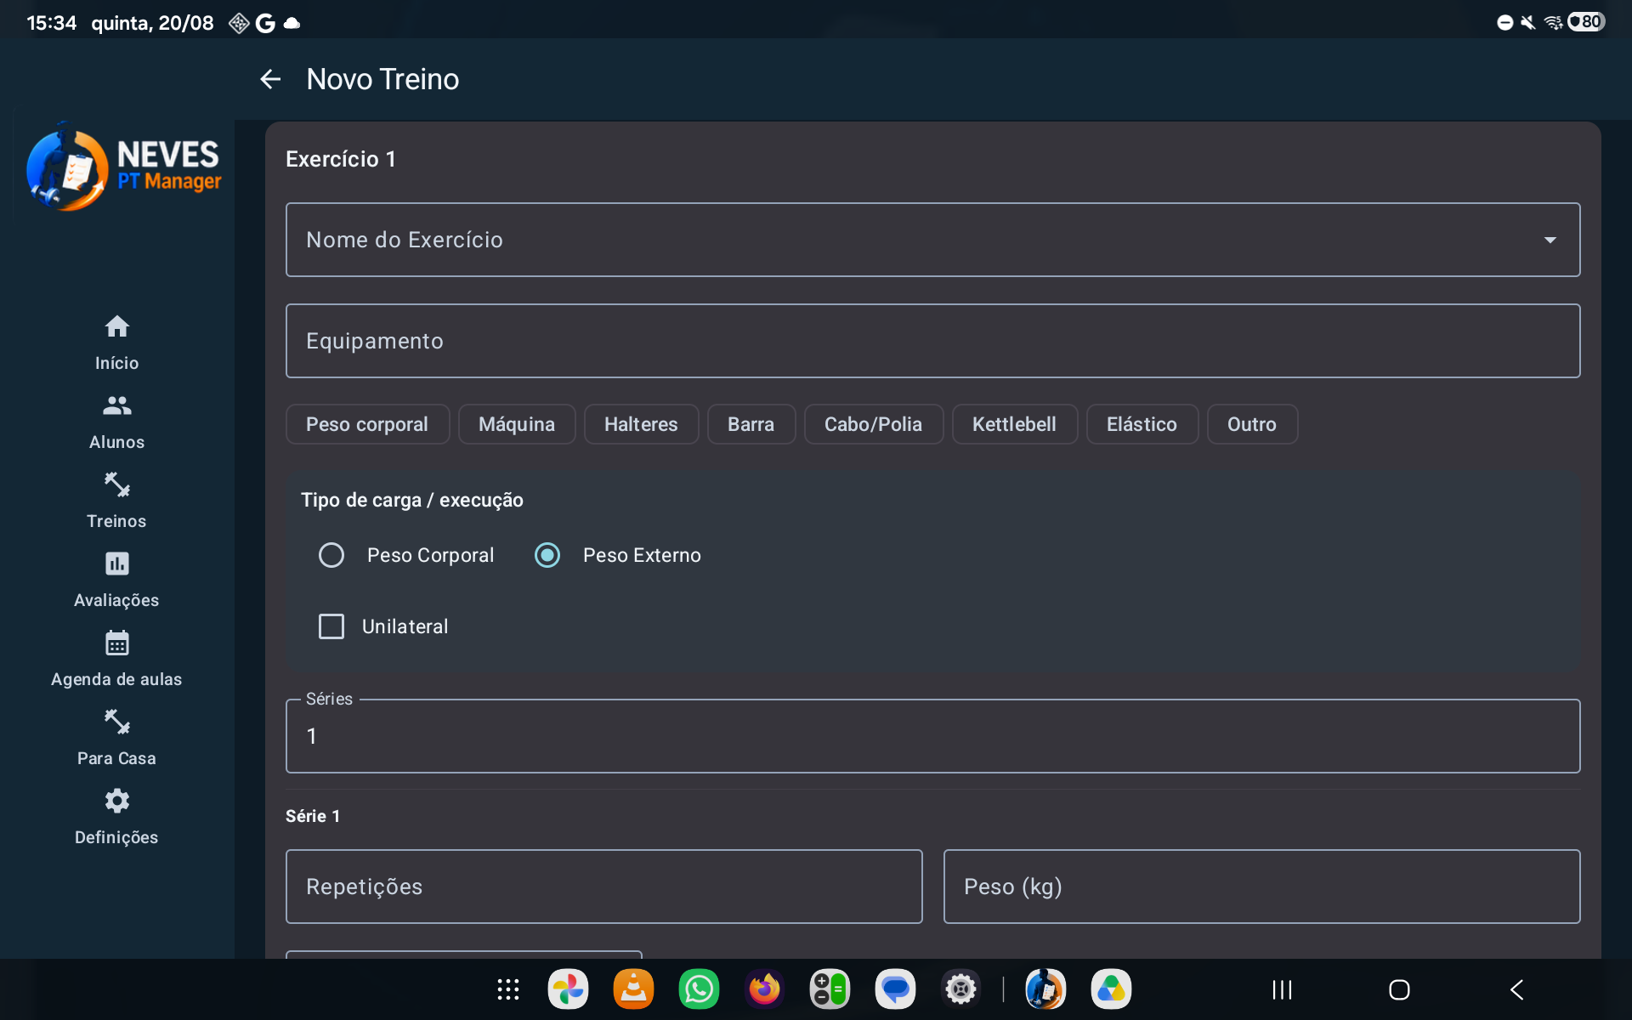
Task: Focus the Séries number field
Action: point(932,736)
